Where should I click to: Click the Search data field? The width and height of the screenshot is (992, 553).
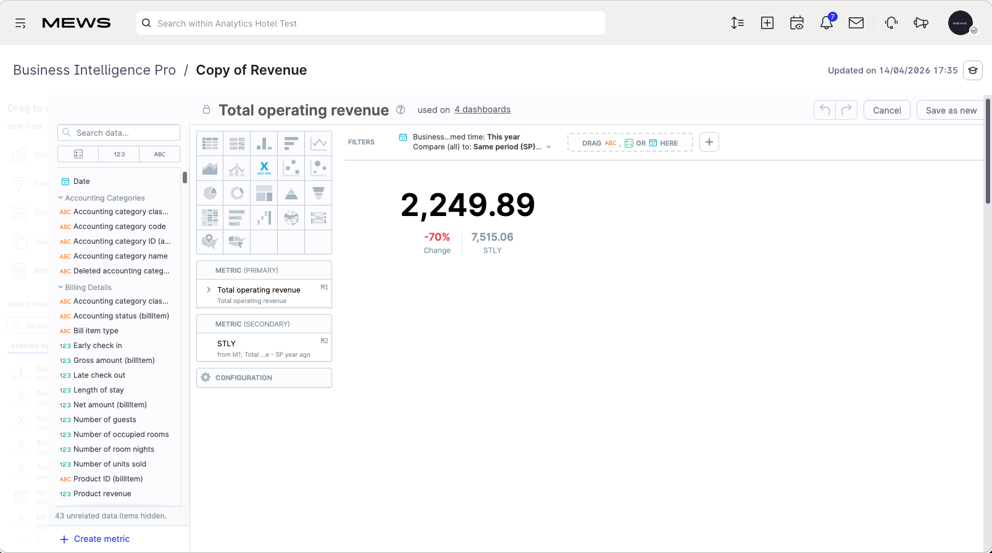point(119,133)
